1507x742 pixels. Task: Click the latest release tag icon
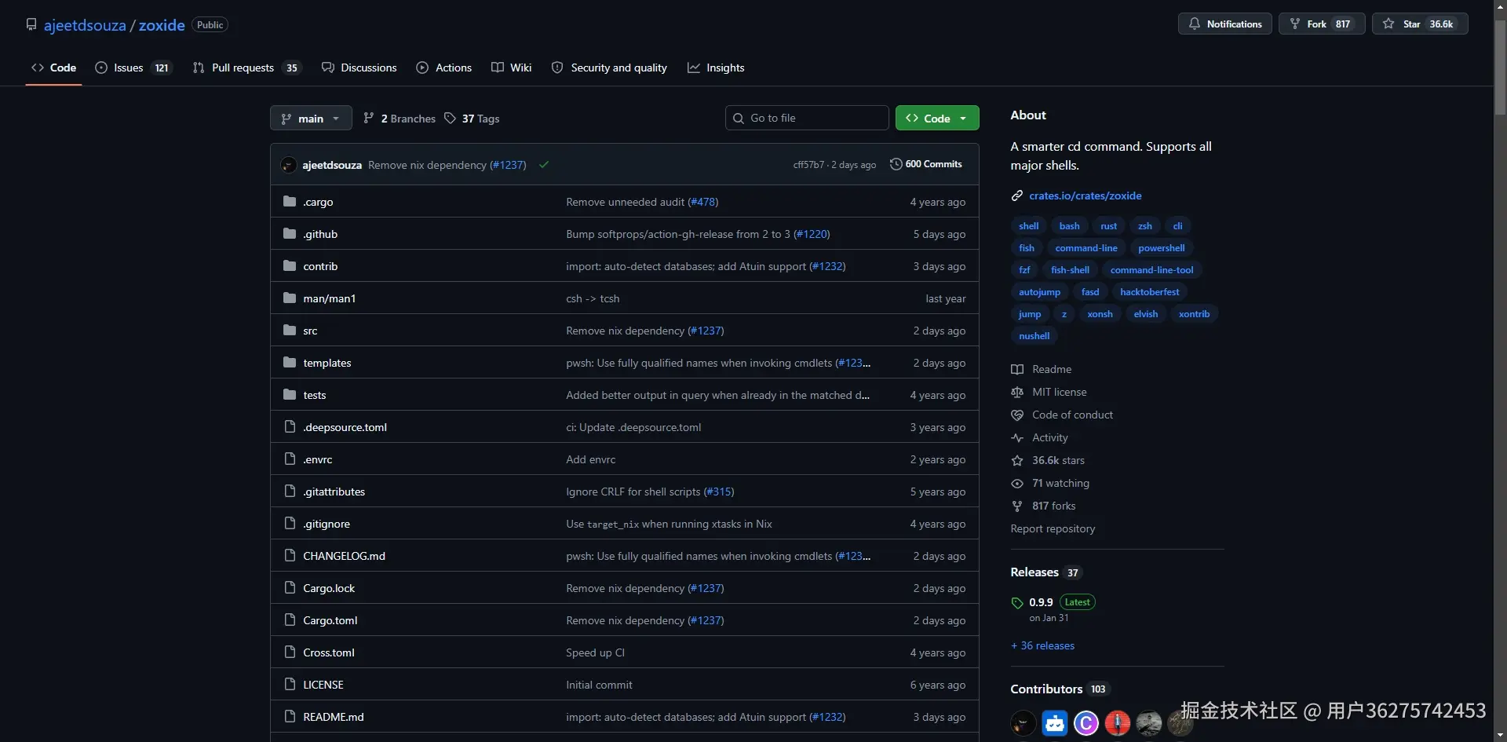[x=1017, y=603]
